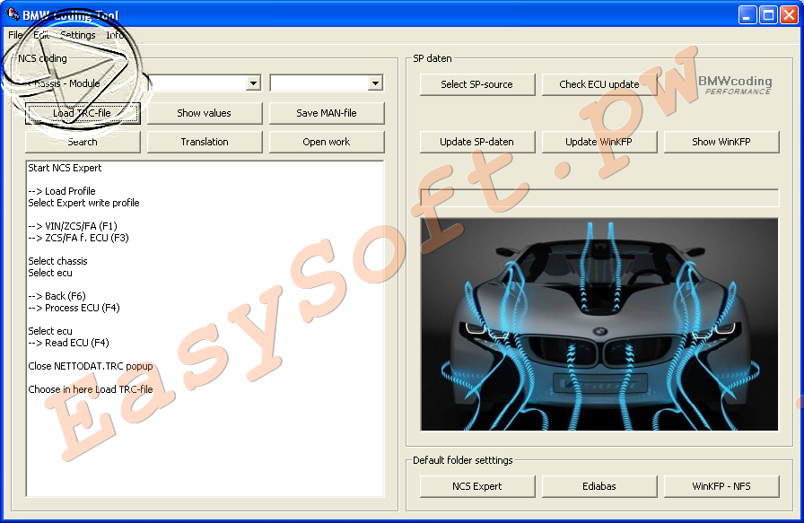Click the Save MAN-file button
Image resolution: width=804 pixels, height=523 pixels.
point(327,113)
